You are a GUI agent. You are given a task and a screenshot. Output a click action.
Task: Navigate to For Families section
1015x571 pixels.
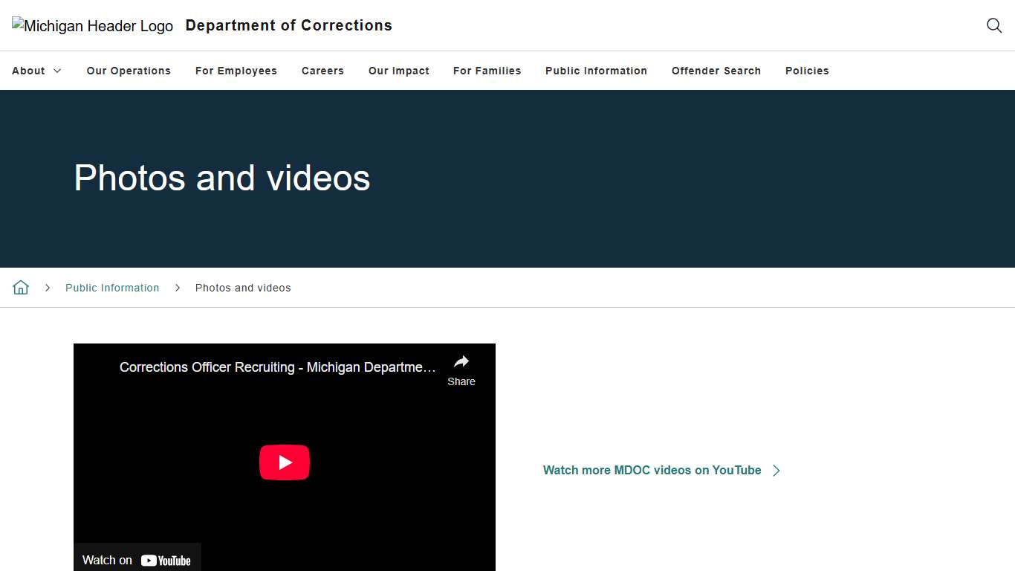[487, 71]
